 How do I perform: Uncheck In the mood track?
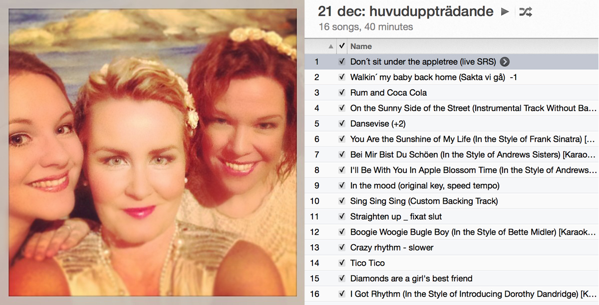pyautogui.click(x=342, y=185)
